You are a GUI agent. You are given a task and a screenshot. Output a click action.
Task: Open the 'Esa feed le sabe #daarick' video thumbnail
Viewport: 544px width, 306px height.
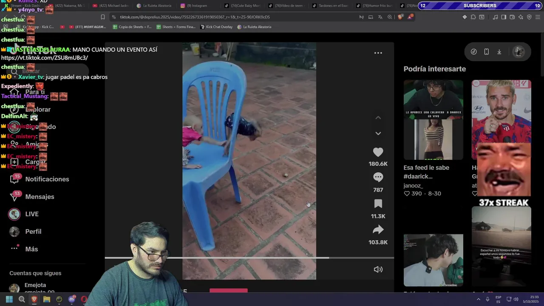click(x=433, y=120)
